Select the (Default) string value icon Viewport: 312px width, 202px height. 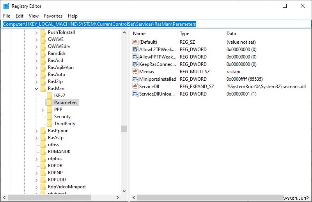tap(135, 42)
